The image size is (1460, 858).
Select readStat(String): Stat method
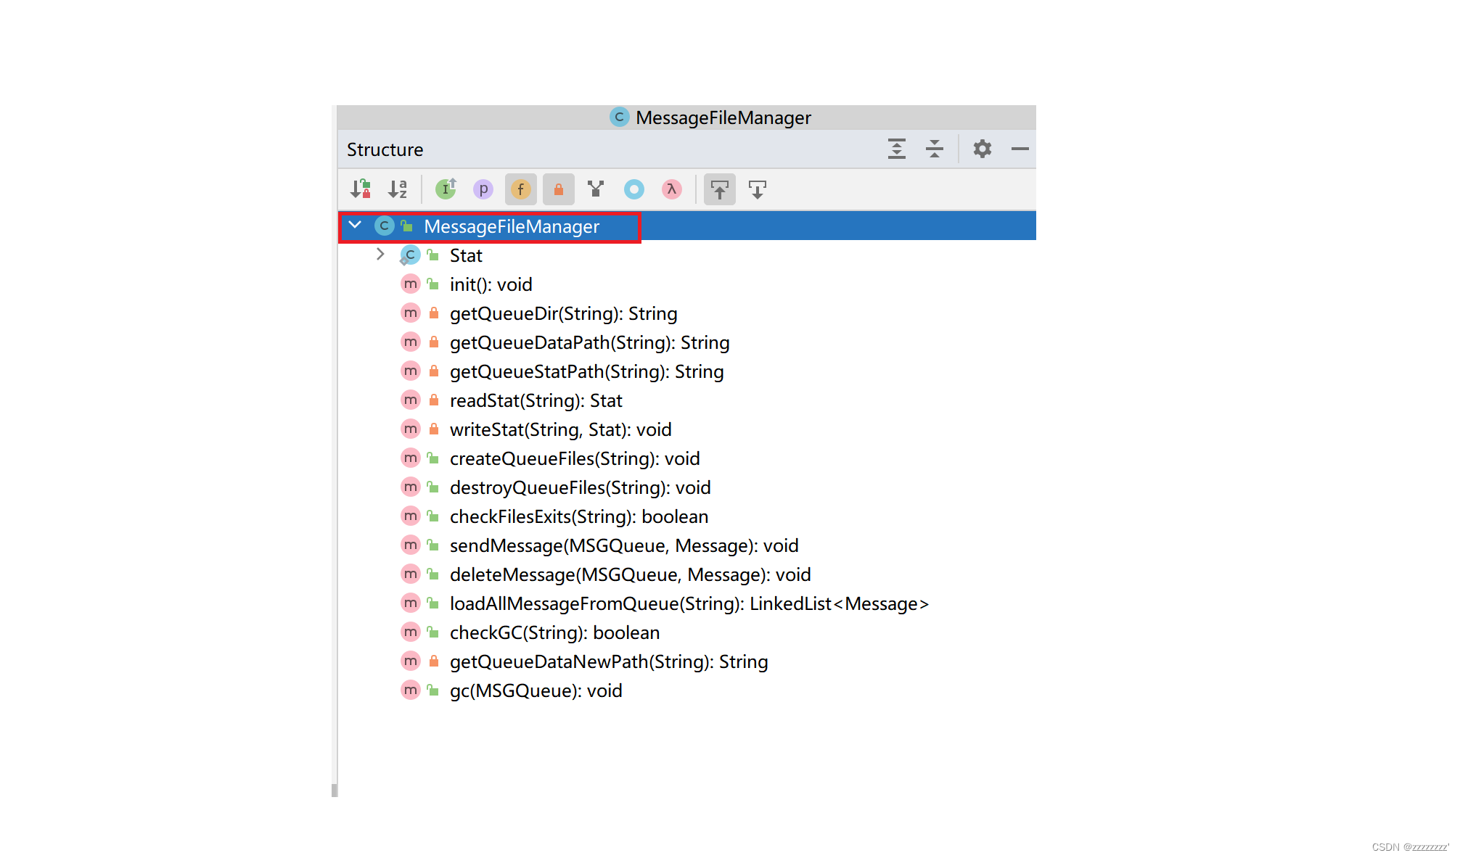pyautogui.click(x=687, y=400)
